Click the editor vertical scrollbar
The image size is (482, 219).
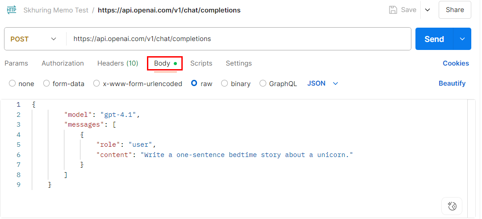click(x=471, y=158)
